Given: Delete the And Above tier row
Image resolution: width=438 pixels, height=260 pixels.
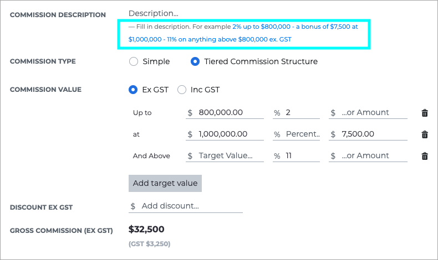Looking at the screenshot, I should click(x=425, y=156).
